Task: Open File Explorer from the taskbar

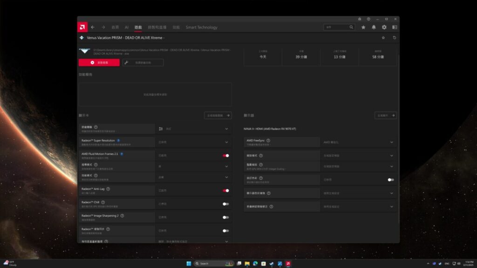Action: tap(247, 263)
